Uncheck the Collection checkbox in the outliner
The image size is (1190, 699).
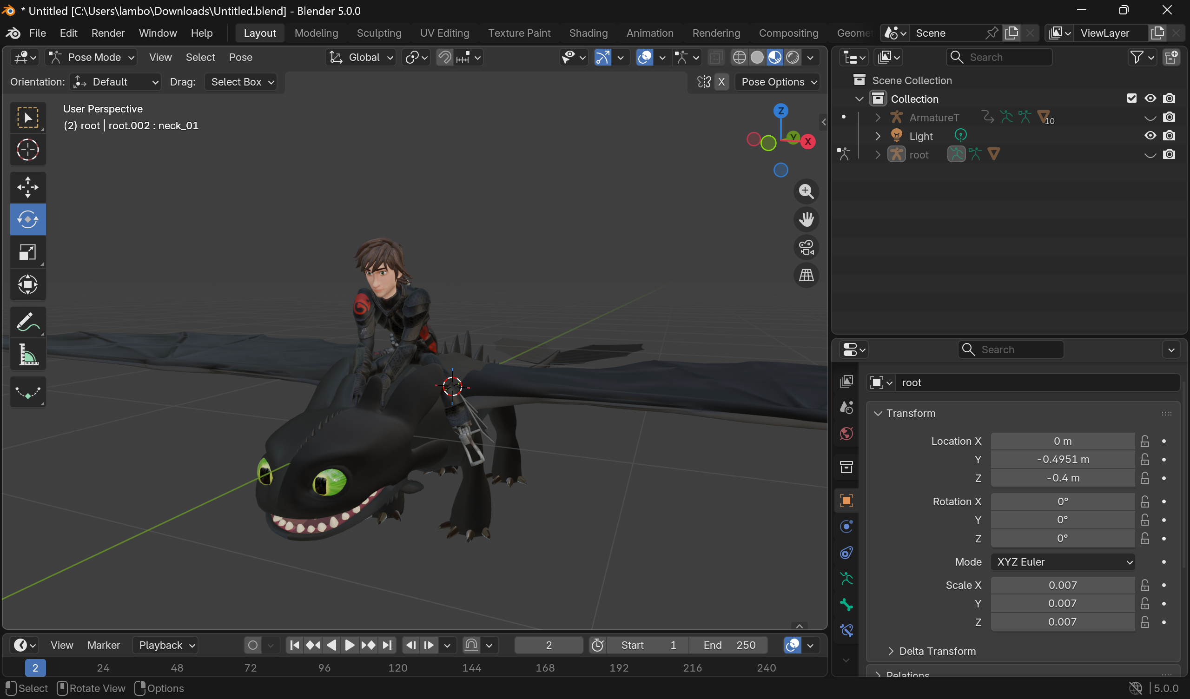point(1131,98)
